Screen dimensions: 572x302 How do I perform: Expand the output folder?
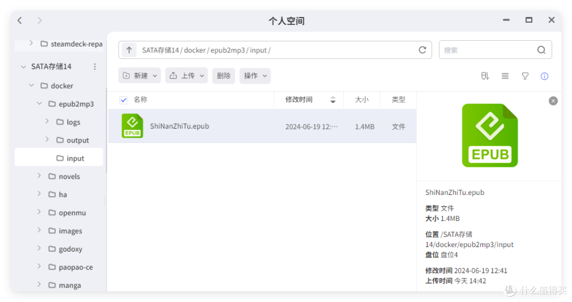47,139
